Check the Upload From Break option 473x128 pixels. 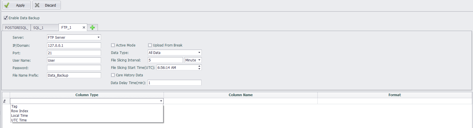[x=150, y=45]
